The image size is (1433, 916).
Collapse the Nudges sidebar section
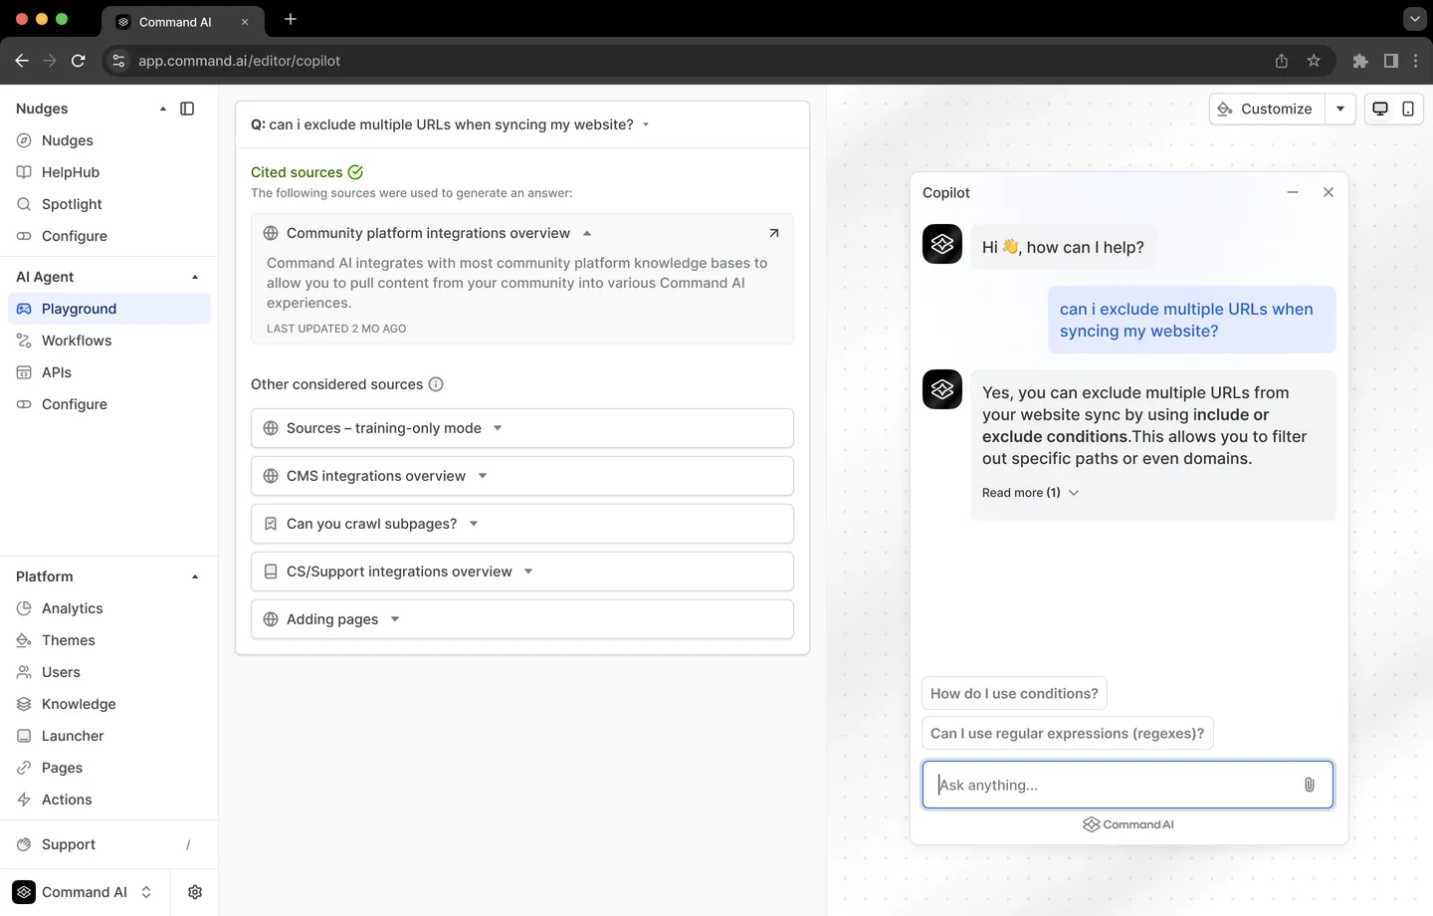click(163, 109)
